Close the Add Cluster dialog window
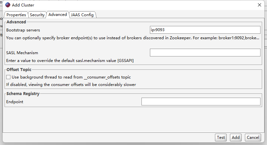The width and height of the screenshot is (267, 145). [x=259, y=5]
